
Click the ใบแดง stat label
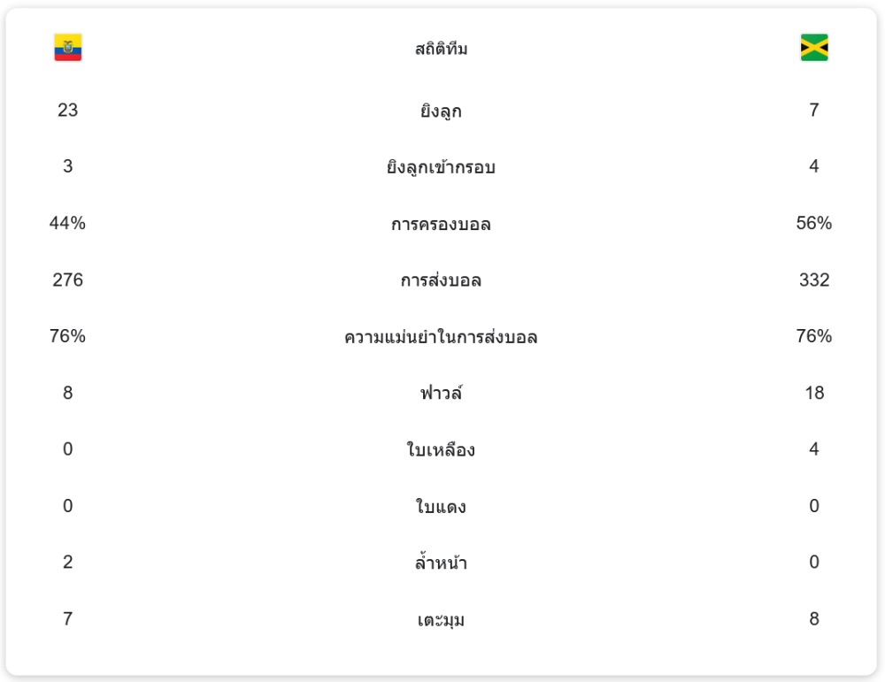tap(441, 507)
